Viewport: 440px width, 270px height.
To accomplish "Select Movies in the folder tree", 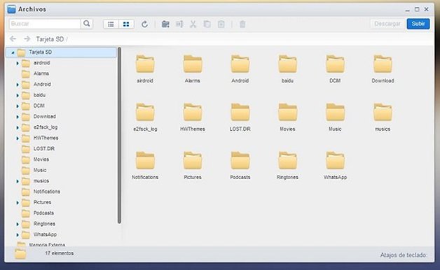I will 41,159.
